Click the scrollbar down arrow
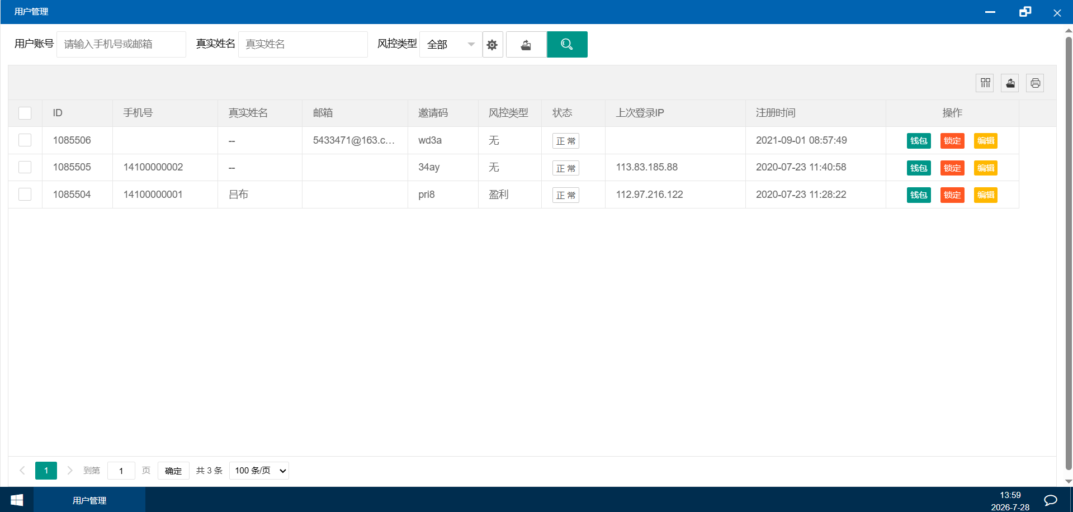Image resolution: width=1073 pixels, height=512 pixels. tap(1069, 481)
